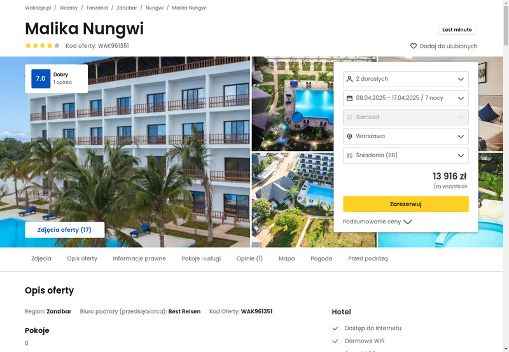Click the Zarezerwuj booking button
Screen dimensions: 509x352
point(406,204)
